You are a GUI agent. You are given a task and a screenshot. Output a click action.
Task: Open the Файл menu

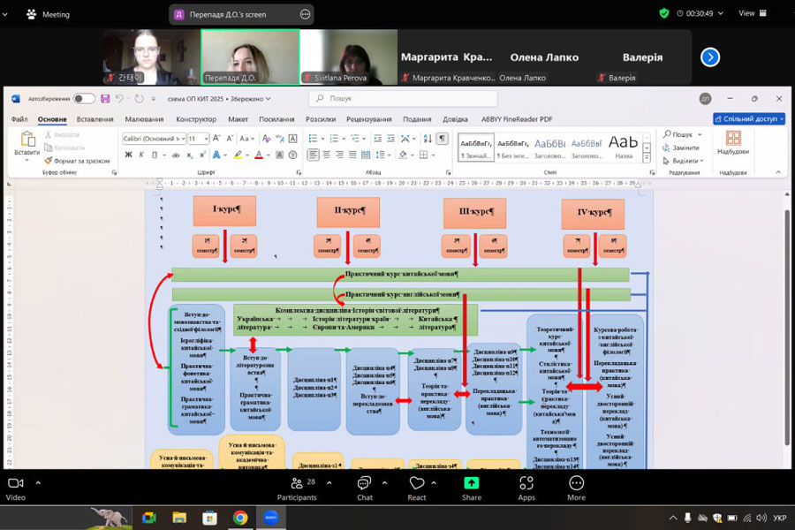point(19,118)
